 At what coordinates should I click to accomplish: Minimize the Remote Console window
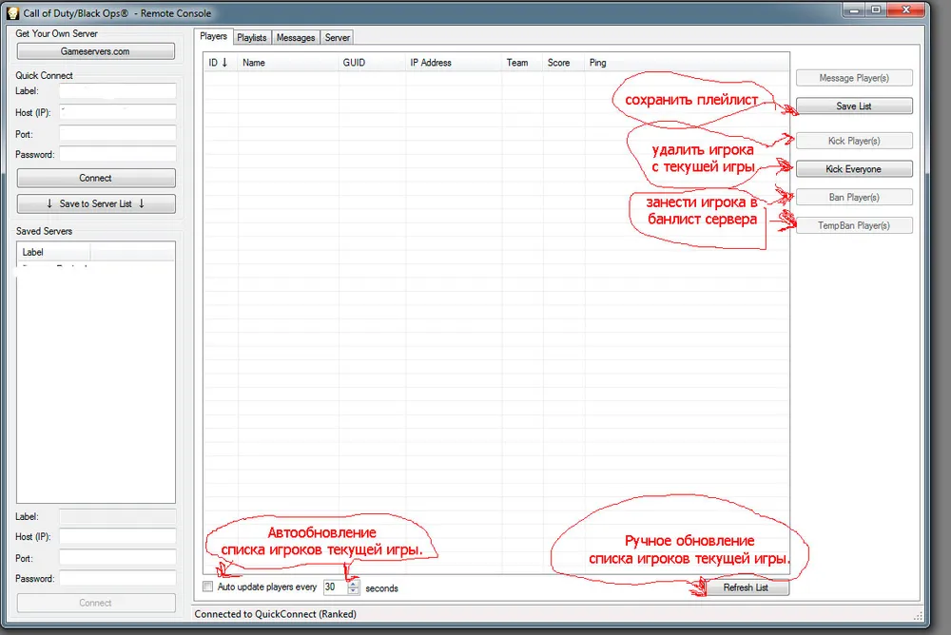(854, 10)
